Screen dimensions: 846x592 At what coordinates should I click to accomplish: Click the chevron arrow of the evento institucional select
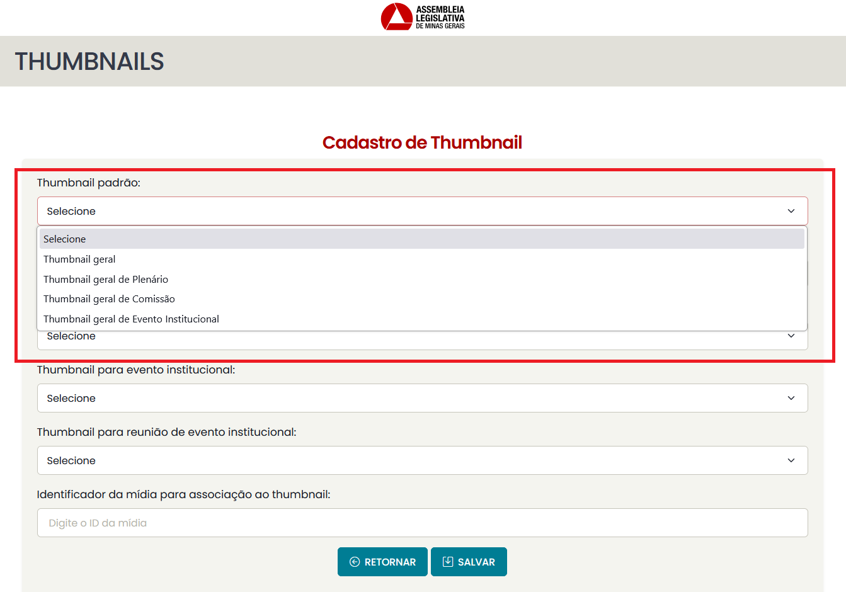(791, 398)
